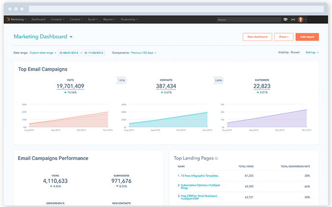Expand the user account arrow
The width and height of the screenshot is (332, 207).
tap(306, 20)
